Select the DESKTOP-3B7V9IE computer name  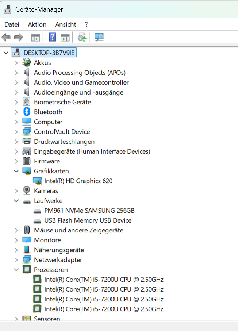49,53
